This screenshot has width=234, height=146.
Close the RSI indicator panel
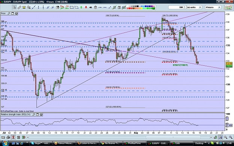coord(41,115)
